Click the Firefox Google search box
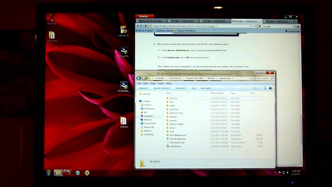 click(x=276, y=26)
